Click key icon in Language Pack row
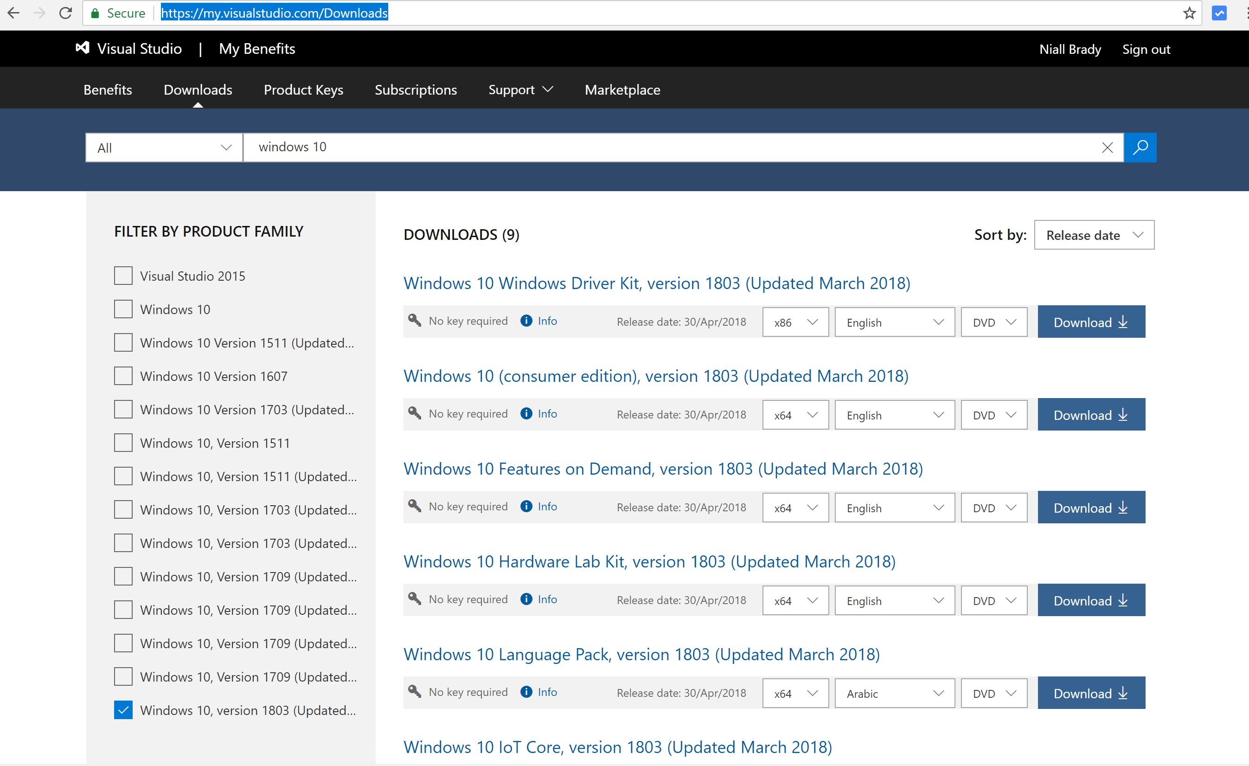Viewport: 1249px width, 766px height. point(415,691)
